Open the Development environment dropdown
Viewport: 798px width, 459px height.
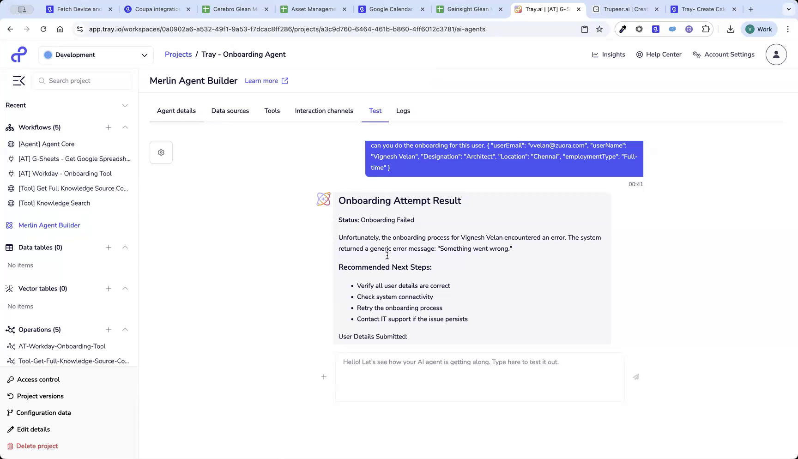tap(96, 54)
